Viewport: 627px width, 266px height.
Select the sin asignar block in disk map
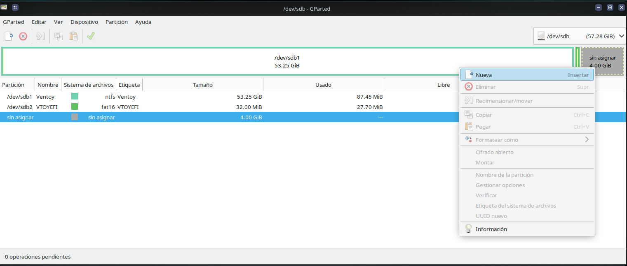coord(603,62)
